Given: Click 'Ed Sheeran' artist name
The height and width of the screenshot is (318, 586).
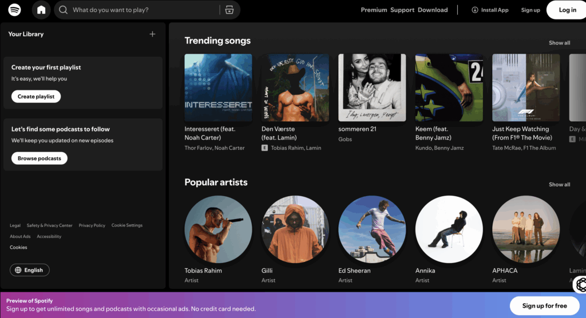Looking at the screenshot, I should [354, 271].
